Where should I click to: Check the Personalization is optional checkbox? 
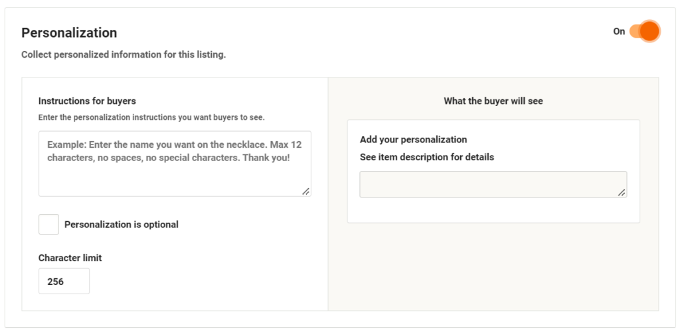point(48,225)
